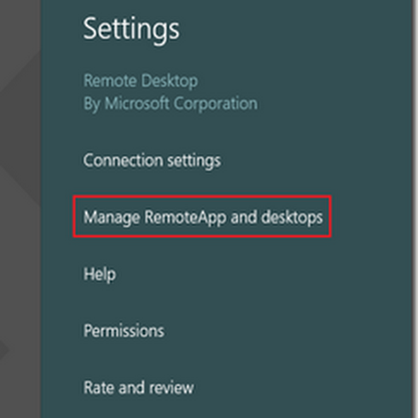Open Connection settings
418x418 pixels.
(152, 160)
